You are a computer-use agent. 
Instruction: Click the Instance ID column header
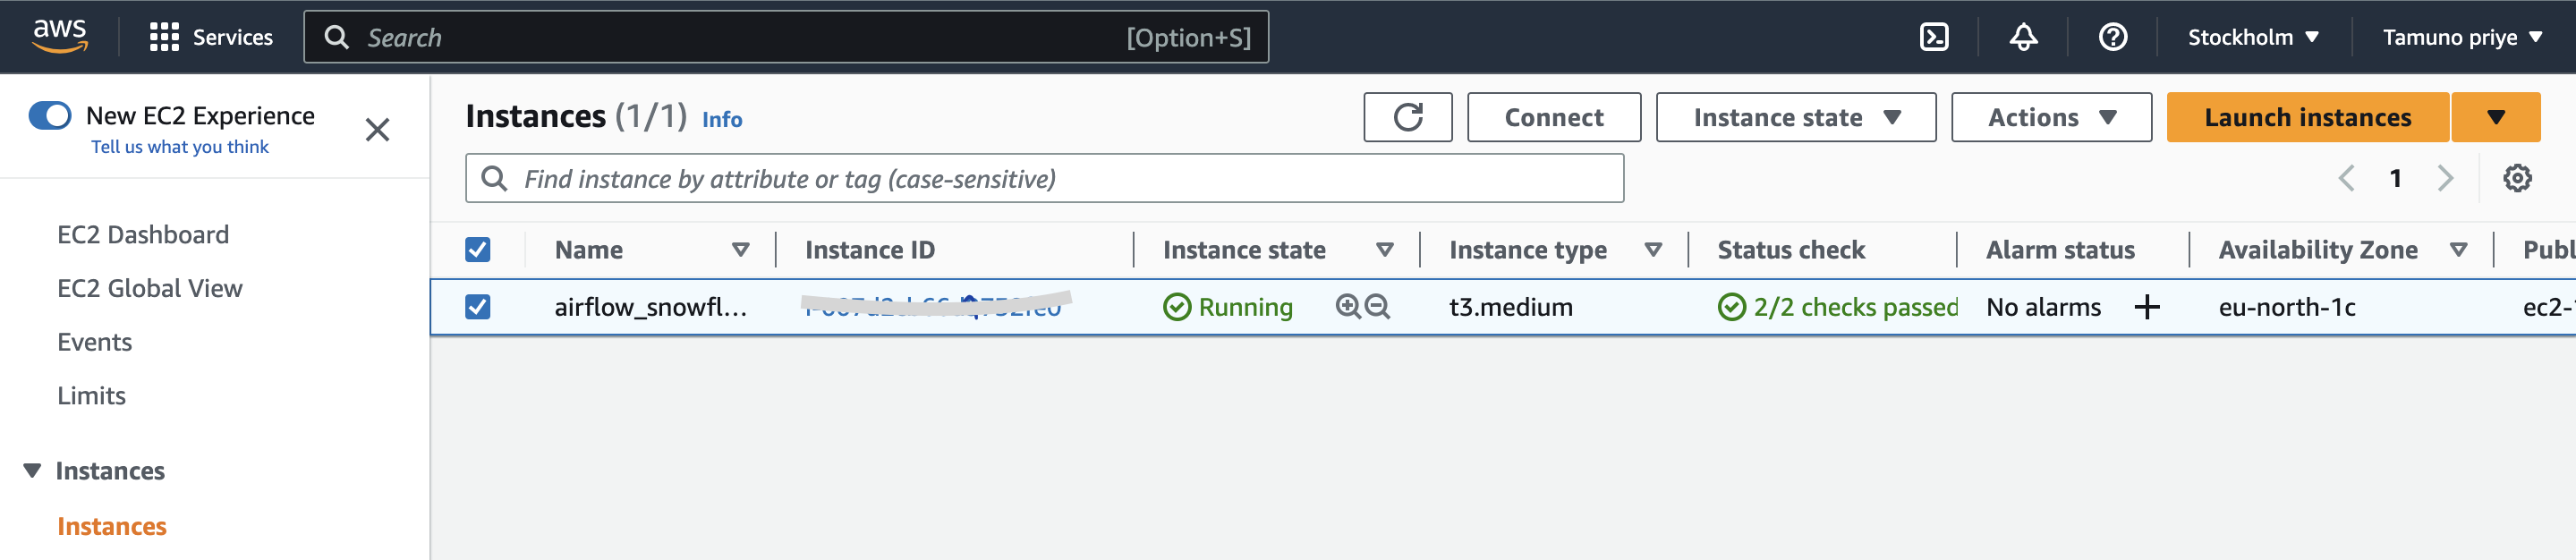(x=869, y=249)
